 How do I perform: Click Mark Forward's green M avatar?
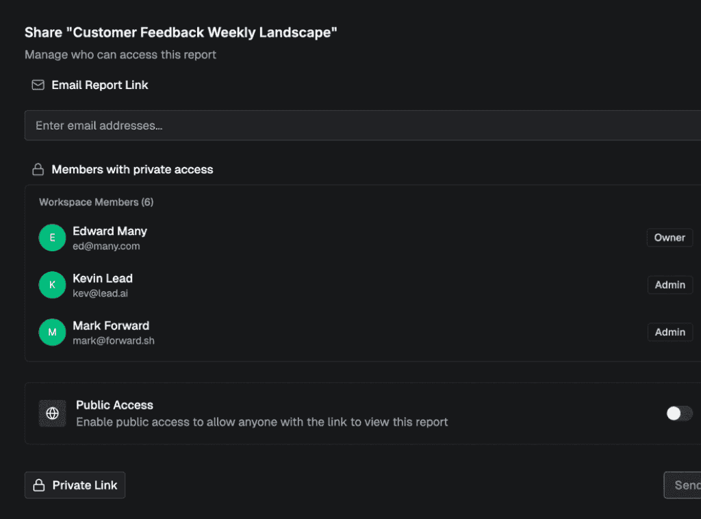(x=52, y=332)
